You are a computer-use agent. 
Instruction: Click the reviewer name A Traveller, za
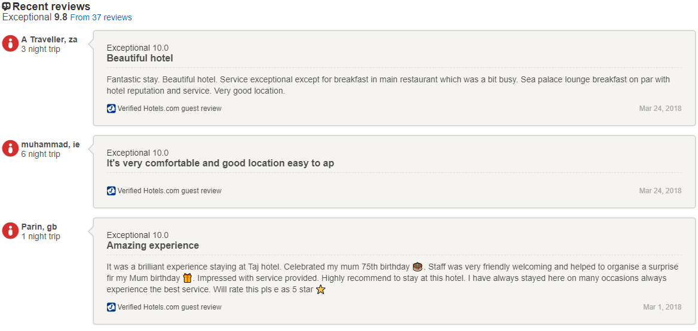coord(49,39)
